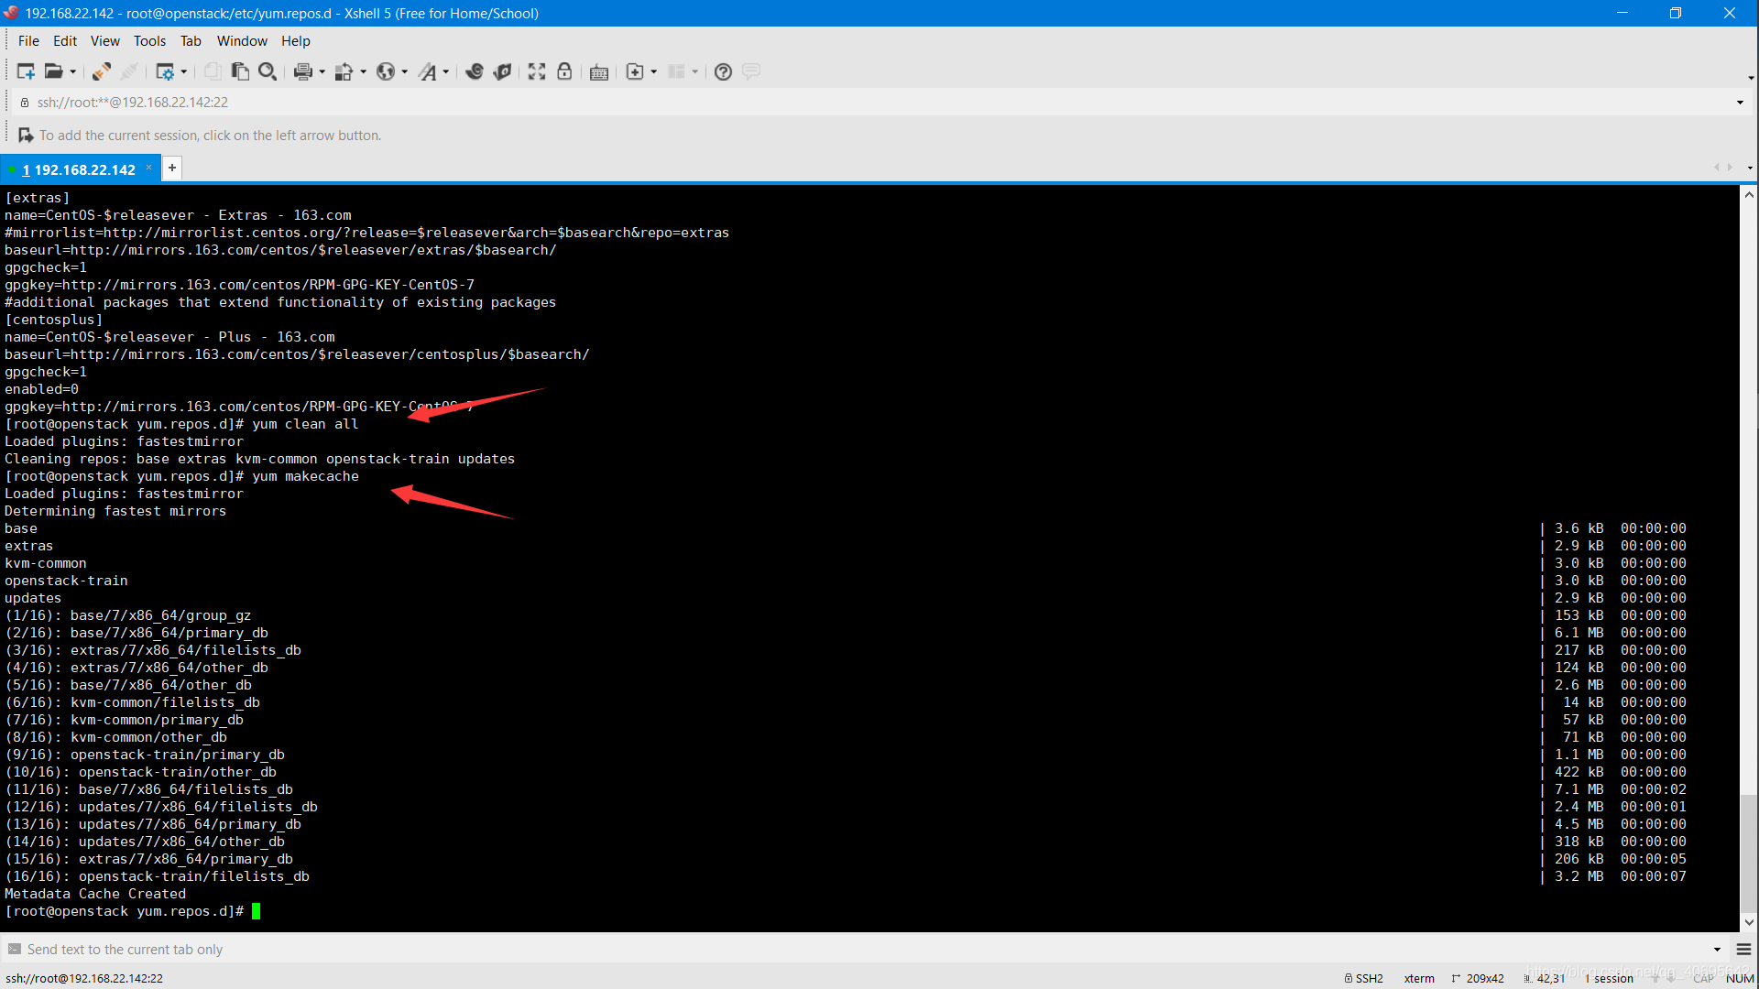Click the NUM lock status indicator
The height and width of the screenshot is (989, 1759).
1740,978
